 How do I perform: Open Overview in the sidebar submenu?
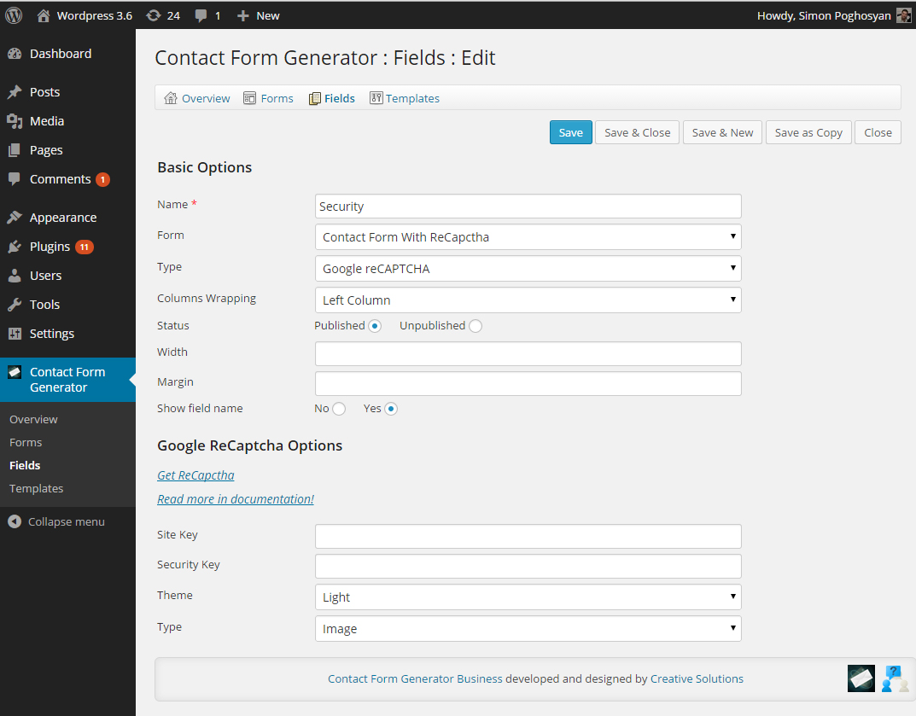coord(33,419)
